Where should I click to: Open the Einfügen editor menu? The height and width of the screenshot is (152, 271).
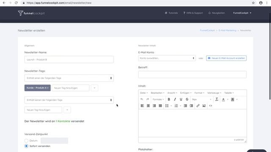(186, 93)
